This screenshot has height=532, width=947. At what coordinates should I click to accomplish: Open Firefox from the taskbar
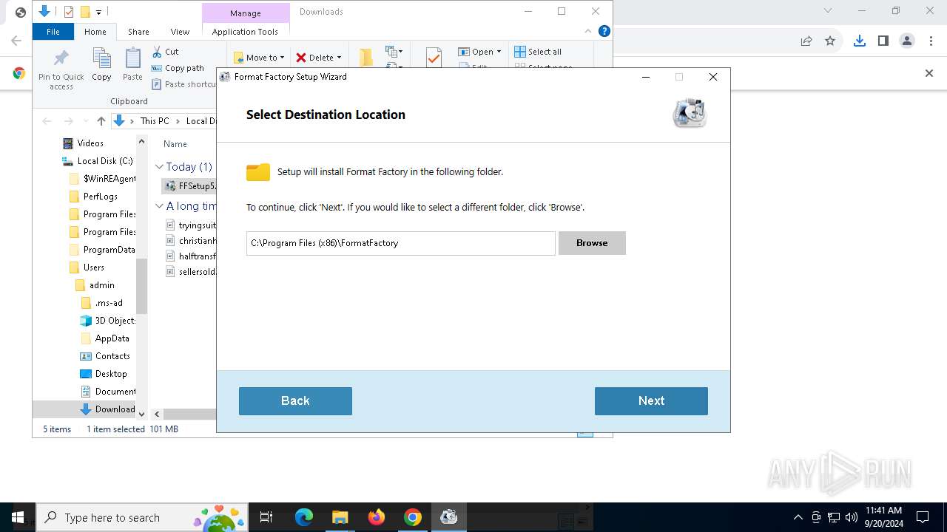tap(377, 517)
